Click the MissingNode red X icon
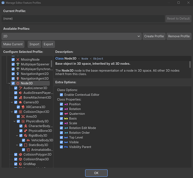This screenshot has height=178, width=193. click(18, 59)
